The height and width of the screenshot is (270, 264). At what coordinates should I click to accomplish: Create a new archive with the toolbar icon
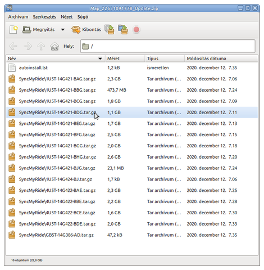pos(13,30)
